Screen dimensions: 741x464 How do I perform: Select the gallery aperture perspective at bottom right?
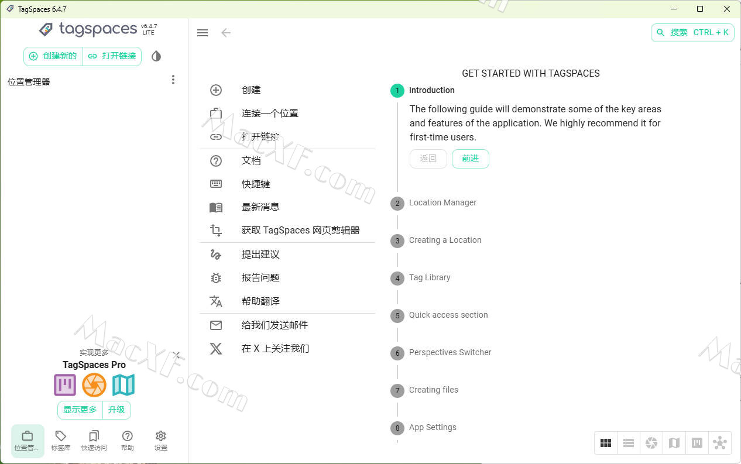point(651,444)
